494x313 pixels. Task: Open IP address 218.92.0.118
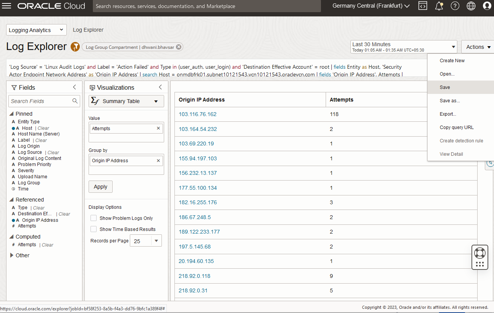pyautogui.click(x=194, y=276)
